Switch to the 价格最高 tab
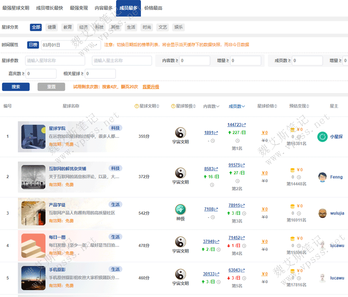This screenshot has width=348, height=297. pyautogui.click(x=153, y=8)
